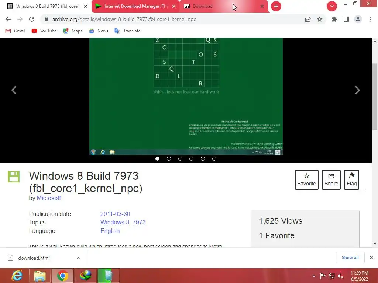Close the Windows 8 Build 7973 tab

tap(86, 6)
